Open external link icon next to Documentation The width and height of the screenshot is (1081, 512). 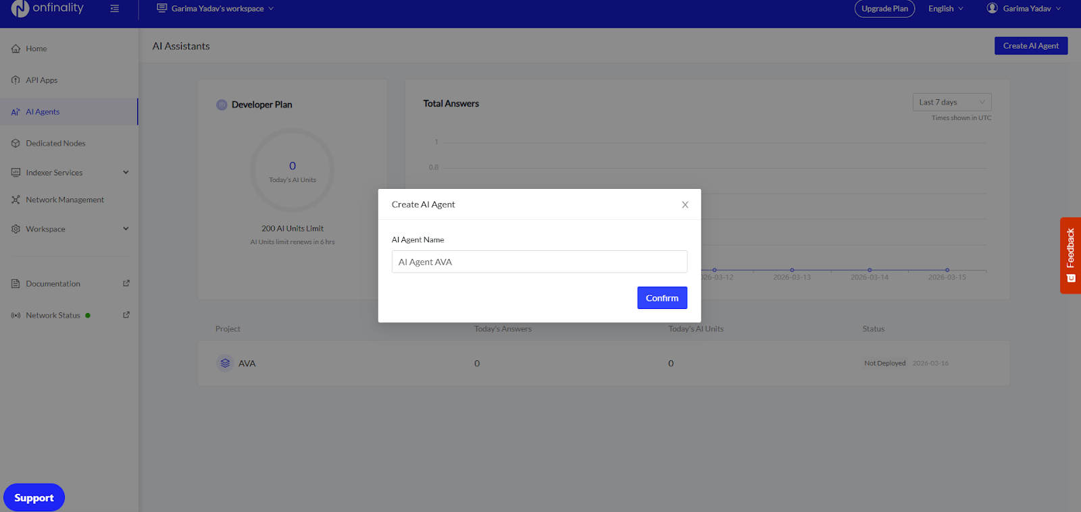(126, 283)
